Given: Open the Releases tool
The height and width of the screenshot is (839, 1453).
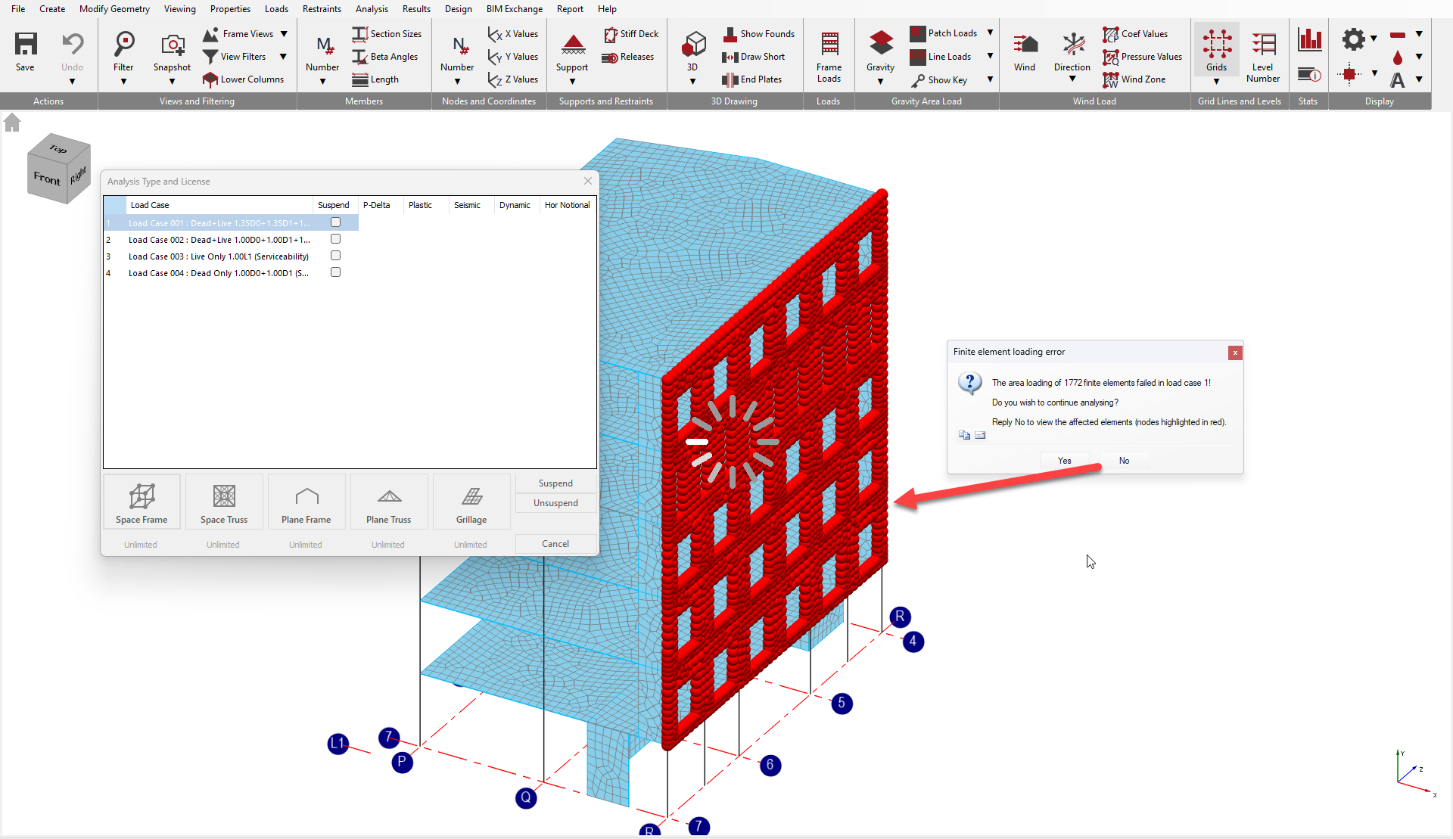Looking at the screenshot, I should pos(627,57).
